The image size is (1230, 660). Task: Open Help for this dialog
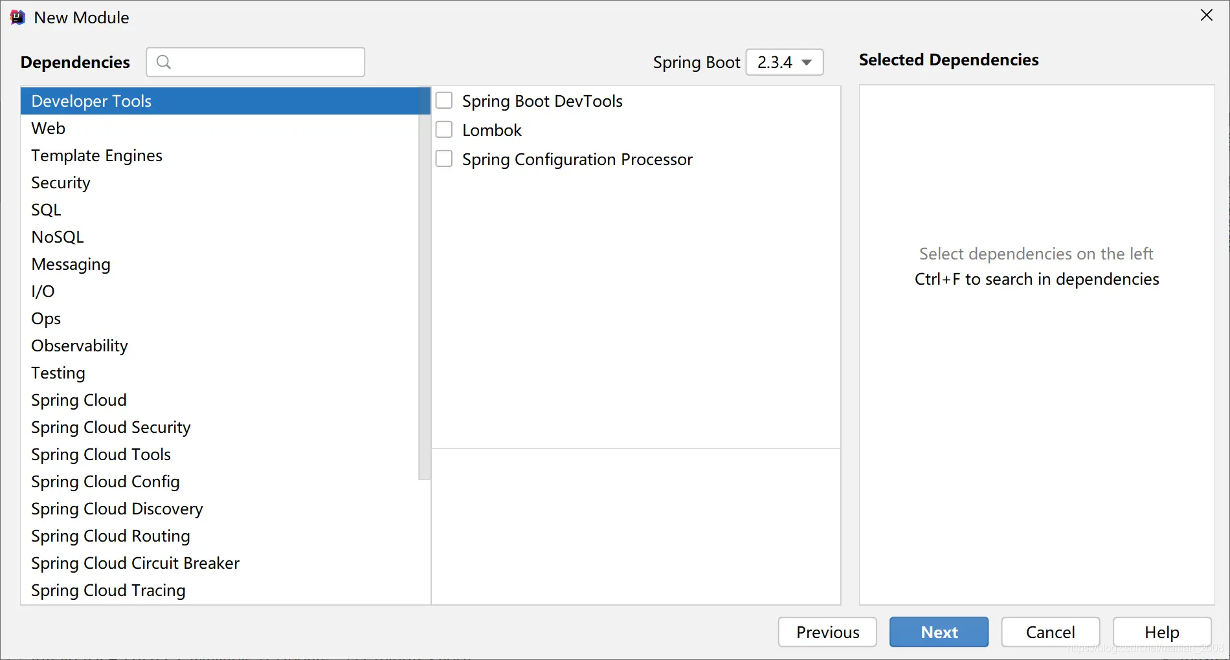[x=1162, y=632]
